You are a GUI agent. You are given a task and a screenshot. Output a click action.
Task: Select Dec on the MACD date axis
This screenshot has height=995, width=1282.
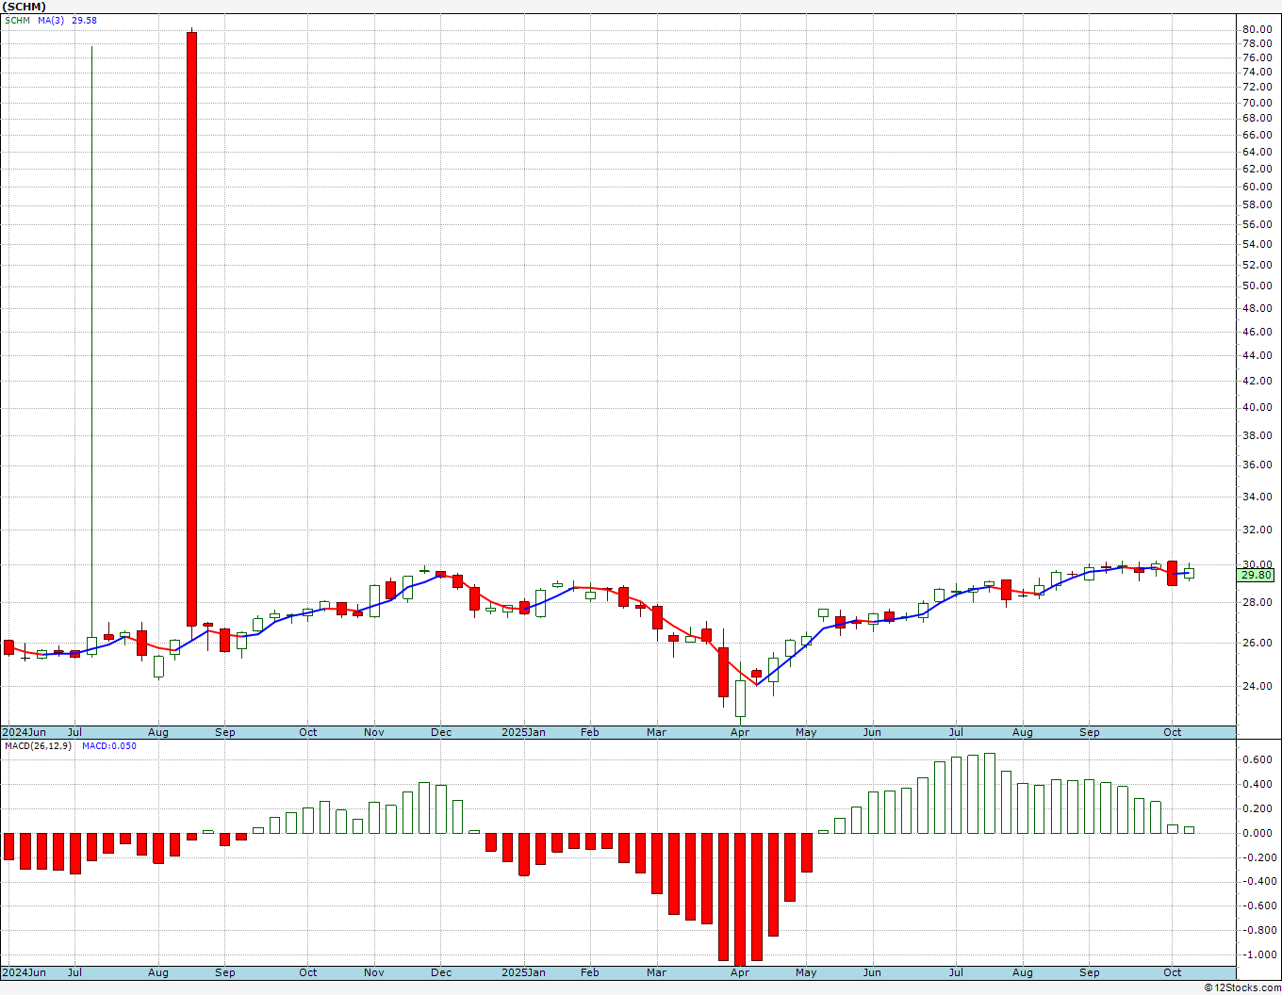[441, 972]
